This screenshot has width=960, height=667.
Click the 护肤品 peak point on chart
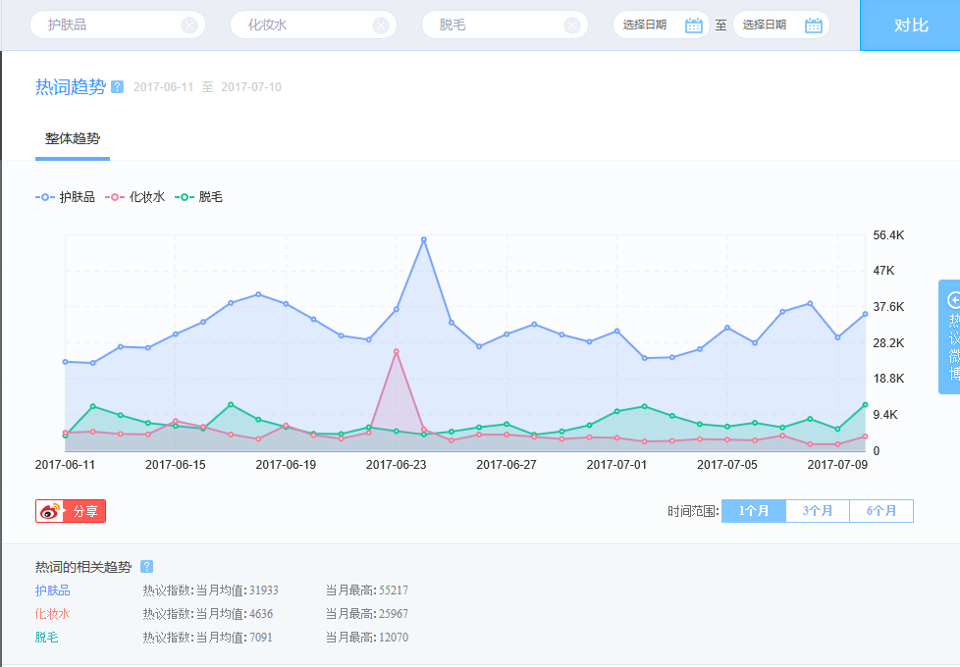(x=424, y=239)
